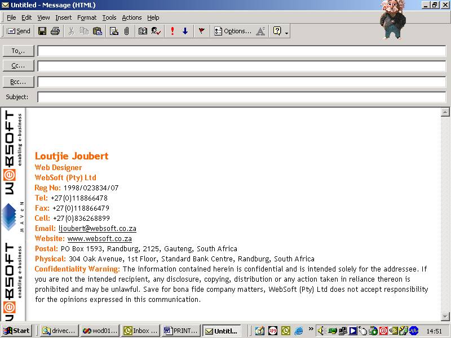Click the Check Names icon
451x338 pixels.
coord(156,31)
